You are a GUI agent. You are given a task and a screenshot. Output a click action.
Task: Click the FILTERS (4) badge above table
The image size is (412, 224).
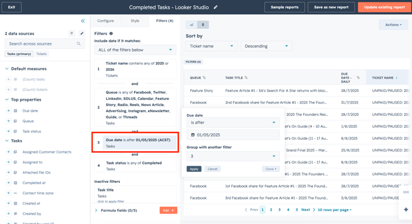[x=193, y=62]
